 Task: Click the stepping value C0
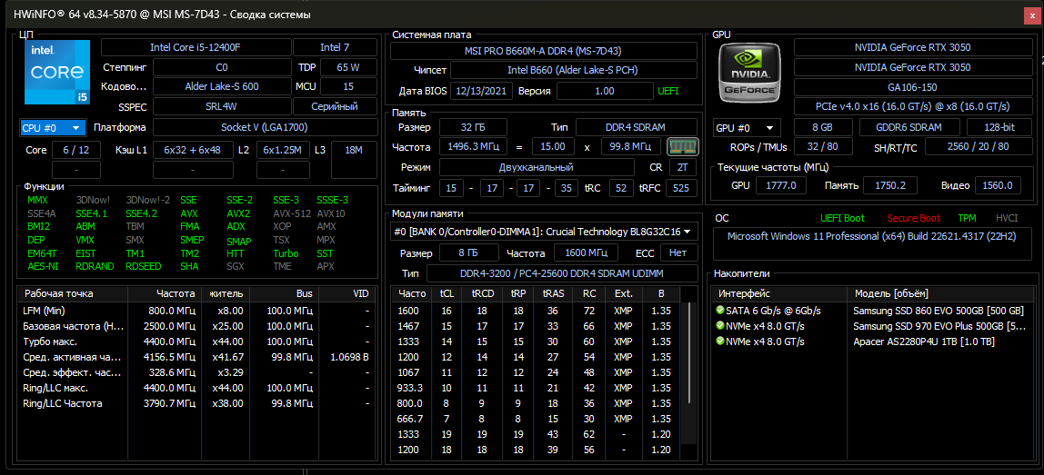click(222, 67)
